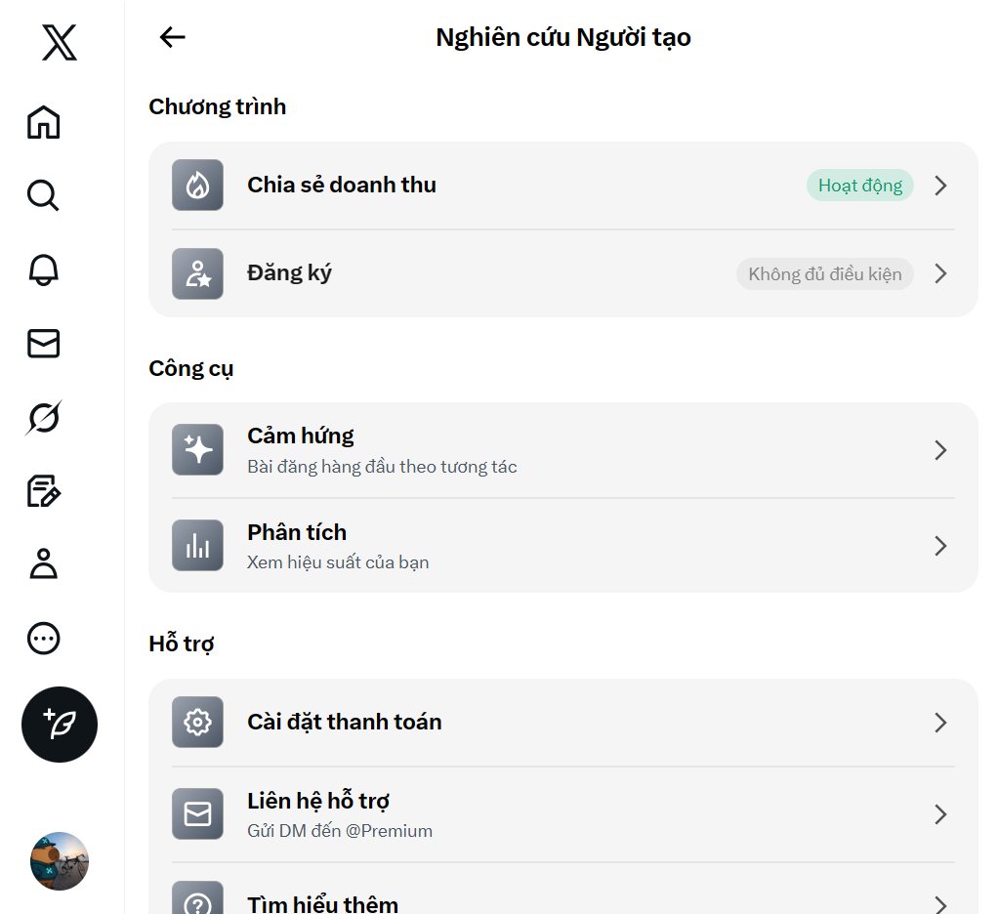Open the More circle icon
Screen dimensions: 998x914
tap(43, 639)
